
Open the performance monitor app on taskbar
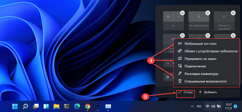point(108,106)
